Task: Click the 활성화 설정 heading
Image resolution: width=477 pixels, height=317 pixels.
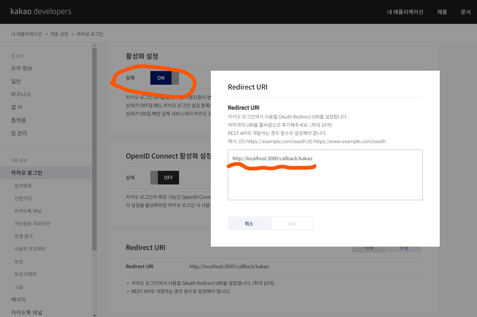Action: click(x=142, y=56)
